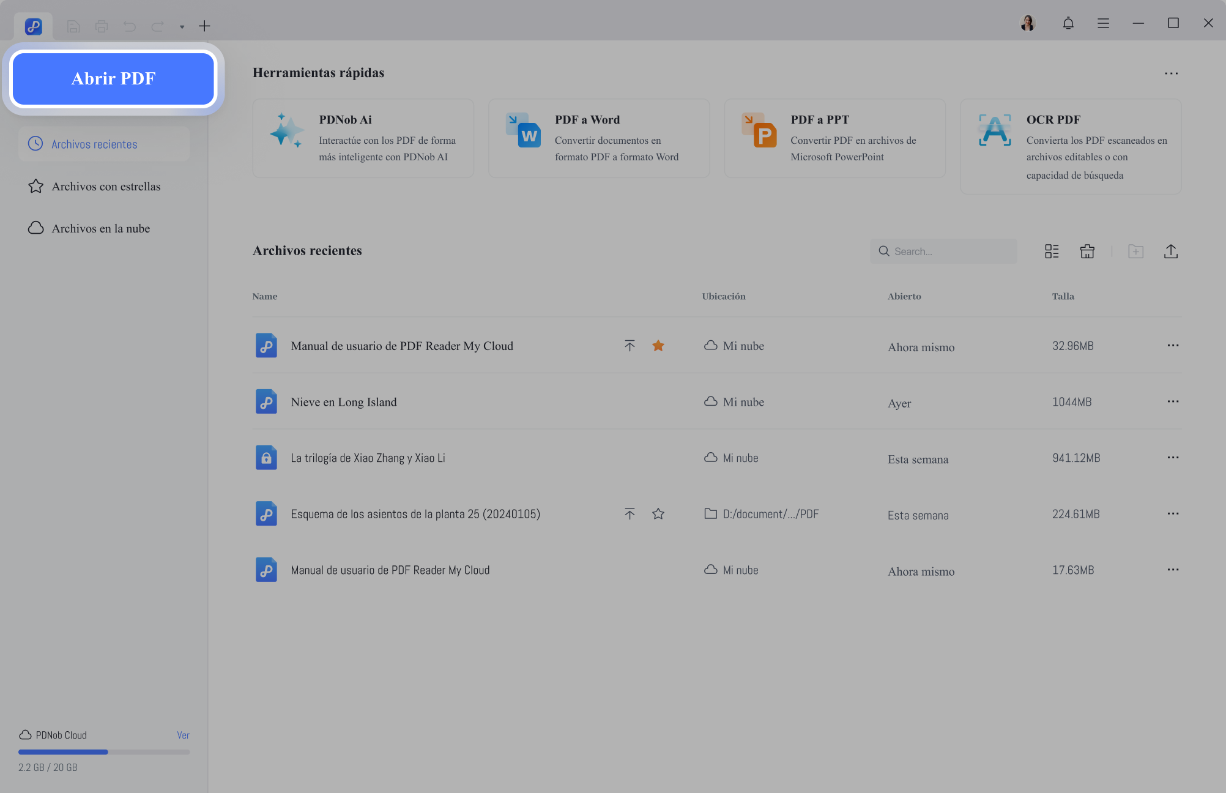Click the Ver link for PDNob Cloud
Image resolution: width=1226 pixels, height=793 pixels.
tap(183, 735)
